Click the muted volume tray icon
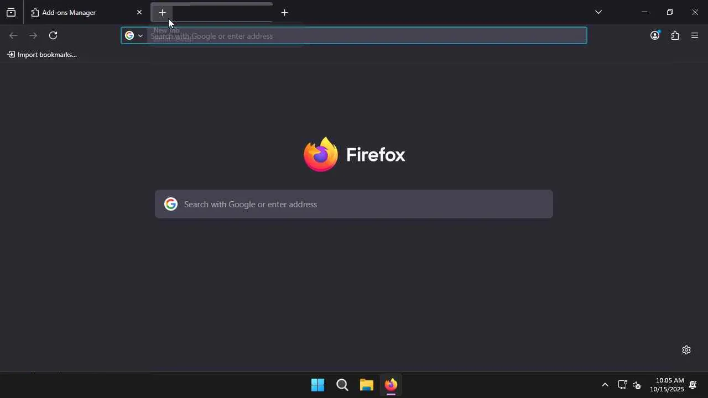Screen dimensions: 708x398 click(x=637, y=385)
